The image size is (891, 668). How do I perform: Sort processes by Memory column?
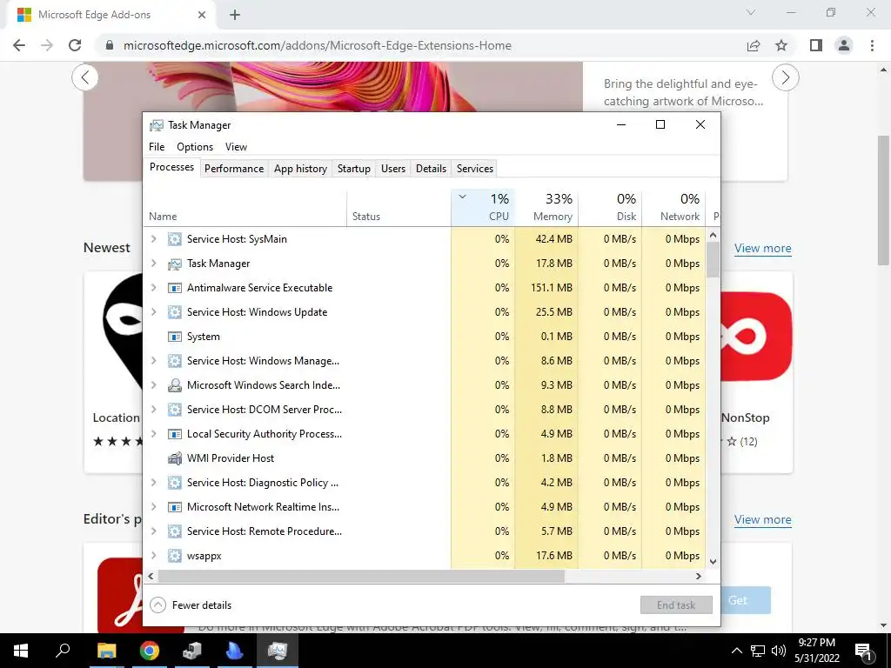[x=546, y=208]
